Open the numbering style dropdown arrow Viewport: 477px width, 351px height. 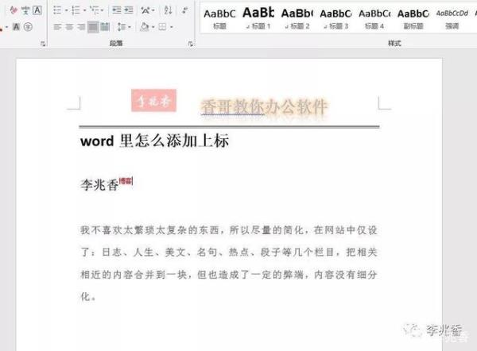tap(84, 10)
